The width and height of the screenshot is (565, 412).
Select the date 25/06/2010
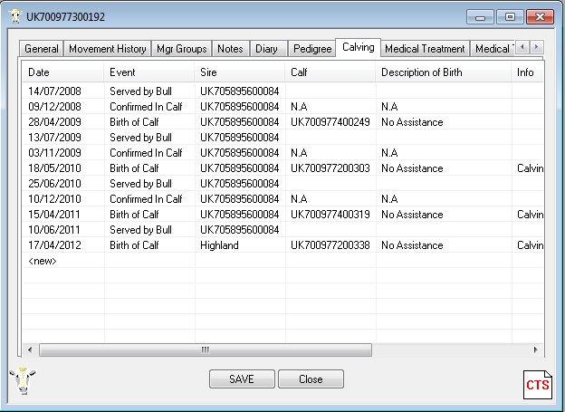pyautogui.click(x=54, y=184)
